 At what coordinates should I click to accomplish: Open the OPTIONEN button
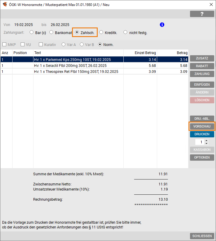coord(202,158)
